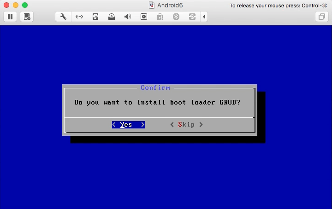Choose Skip to skip GRUB install

[x=186, y=125]
